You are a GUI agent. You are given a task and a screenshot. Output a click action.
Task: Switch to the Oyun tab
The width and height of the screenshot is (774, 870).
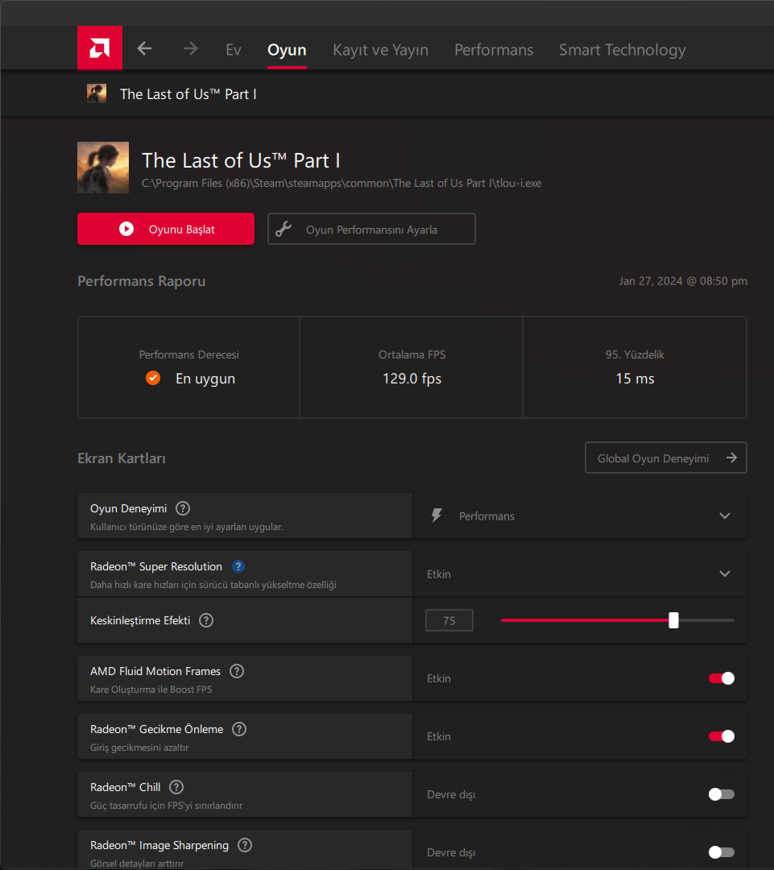point(287,50)
